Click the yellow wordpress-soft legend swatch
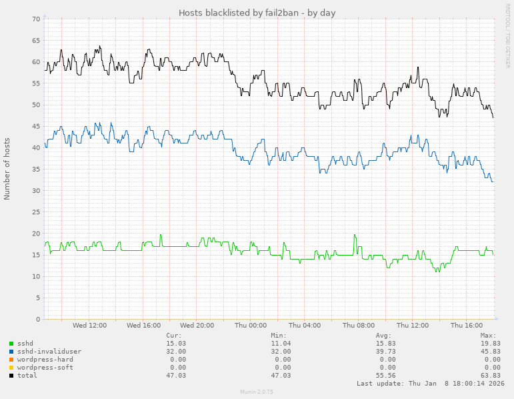The height and width of the screenshot is (399, 514). click(11, 367)
